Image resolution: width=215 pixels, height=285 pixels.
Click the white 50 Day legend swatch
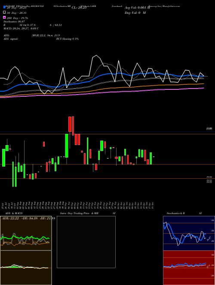(x=4, y=13)
